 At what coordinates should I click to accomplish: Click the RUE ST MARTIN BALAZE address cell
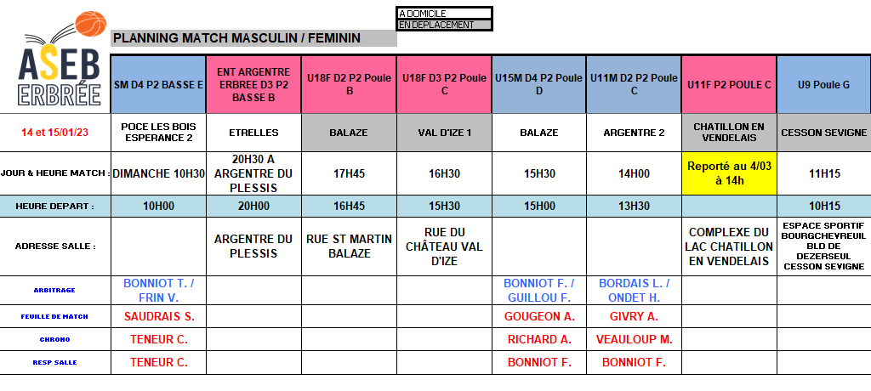point(349,246)
